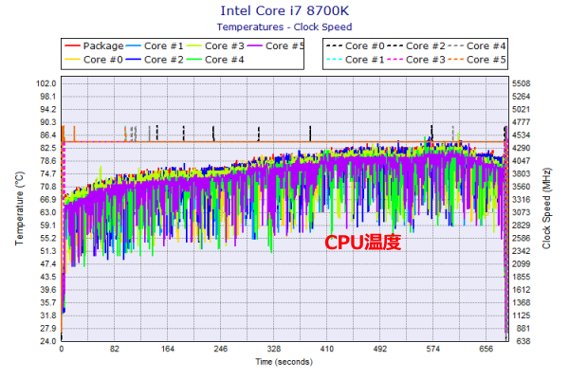569x379 pixels.
Task: Click the 2342 clock speed tick label
Action: [521, 251]
